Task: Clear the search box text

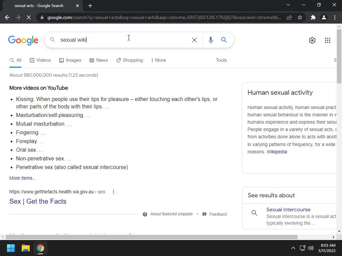Action: (194, 40)
